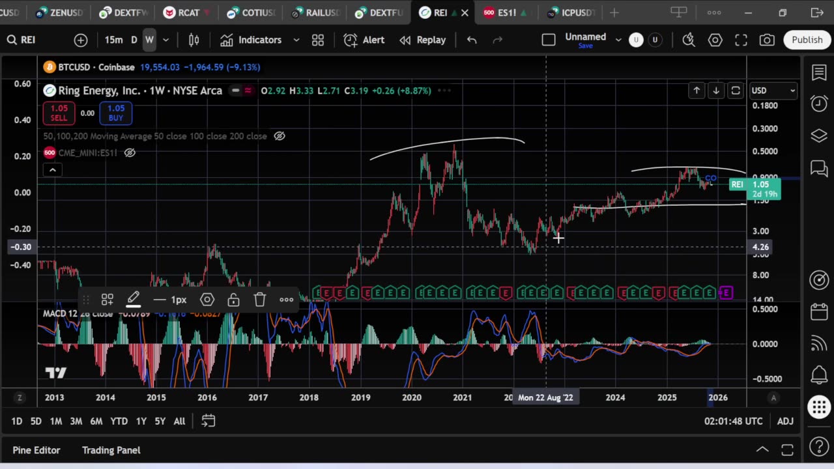Select the 1M date range
Viewport: 834px width, 469px height.
click(56, 421)
